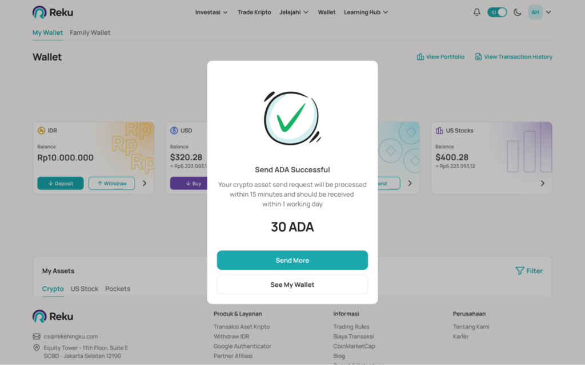This screenshot has width=585, height=365.
Task: Expand the Investasi dropdown menu
Action: coord(211,12)
